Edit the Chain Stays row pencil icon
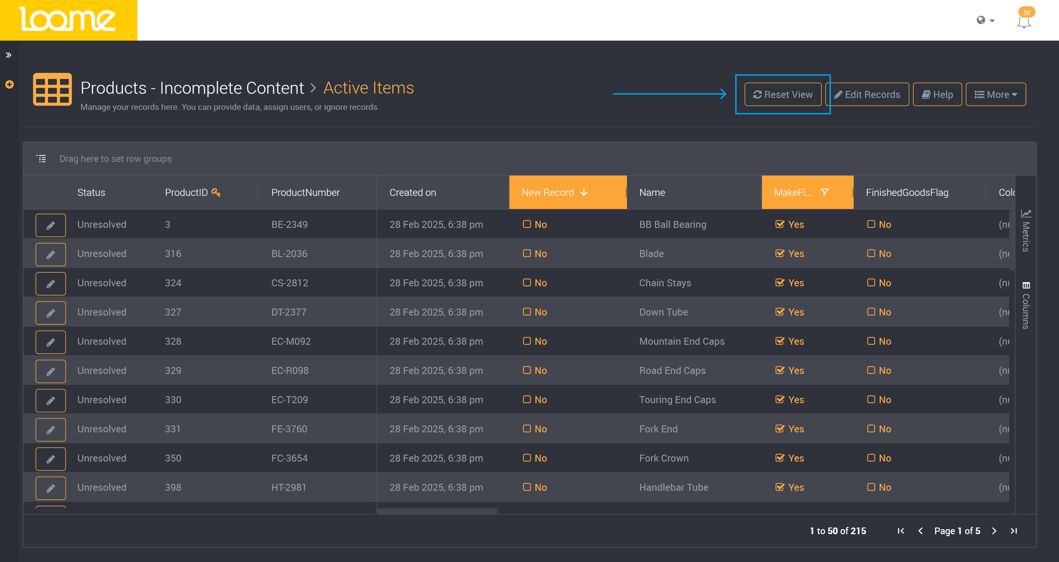Viewport: 1059px width, 562px height. pos(51,283)
